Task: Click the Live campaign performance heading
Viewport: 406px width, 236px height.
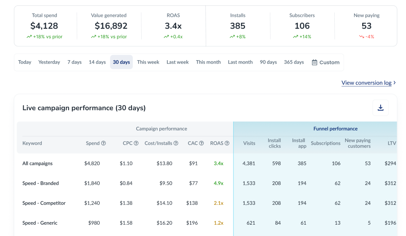Action: [x=84, y=108]
